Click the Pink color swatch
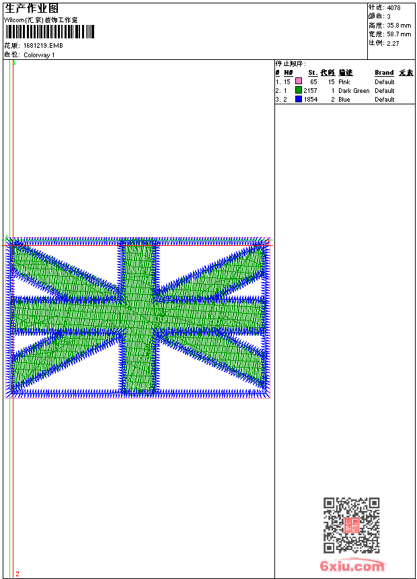Image resolution: width=417 pixels, height=579 pixels. [x=299, y=81]
